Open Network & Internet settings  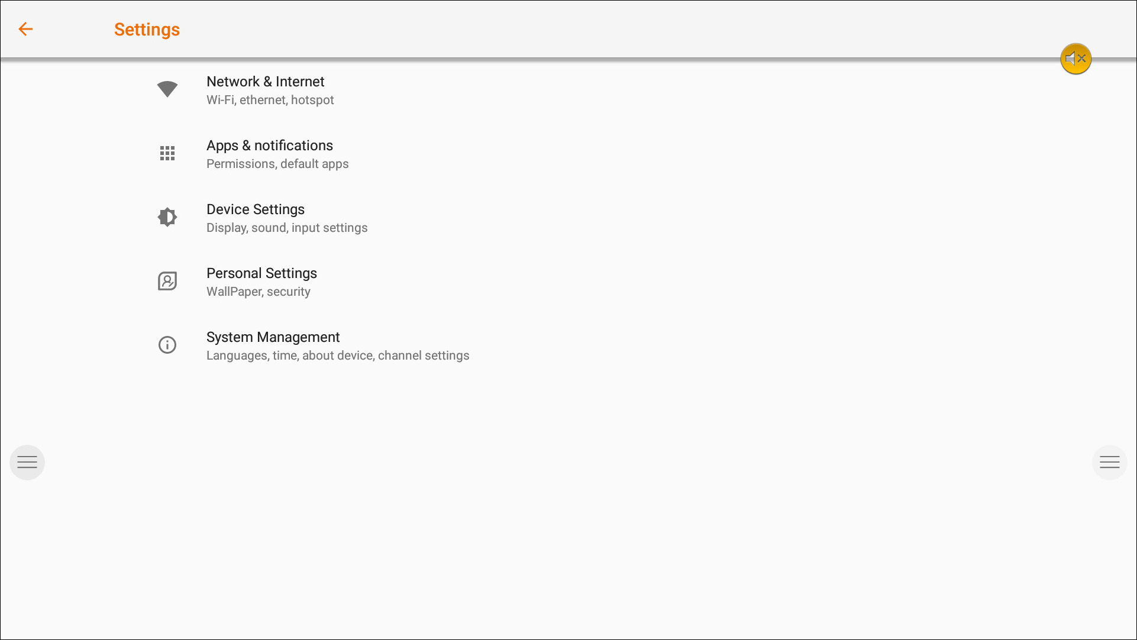265,82
